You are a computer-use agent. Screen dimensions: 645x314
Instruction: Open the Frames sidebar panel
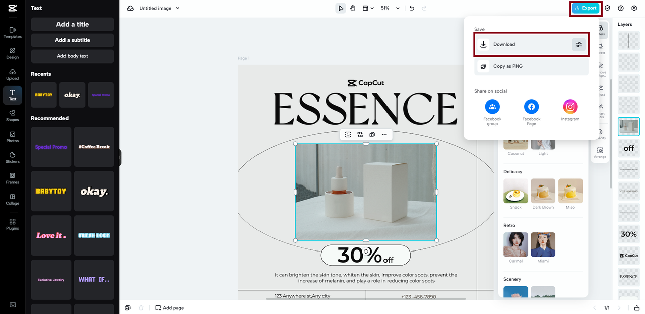12,178
